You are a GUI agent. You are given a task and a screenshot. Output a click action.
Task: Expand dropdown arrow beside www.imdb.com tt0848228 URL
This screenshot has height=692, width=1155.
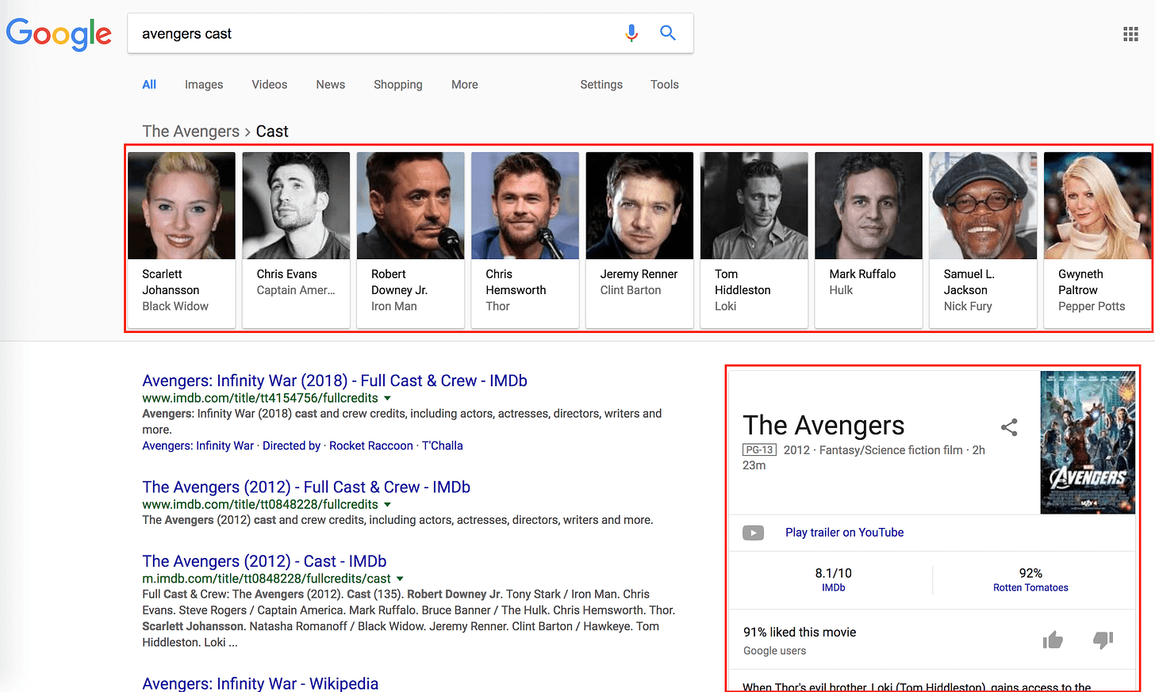(387, 504)
